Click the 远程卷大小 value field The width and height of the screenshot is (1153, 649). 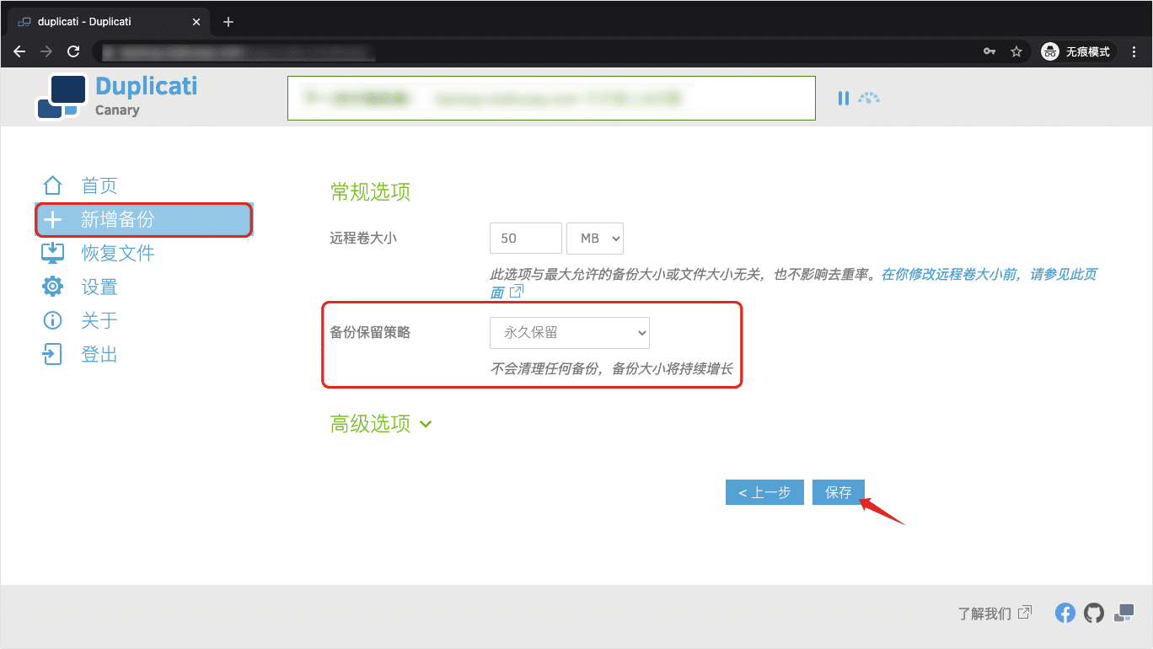[526, 238]
